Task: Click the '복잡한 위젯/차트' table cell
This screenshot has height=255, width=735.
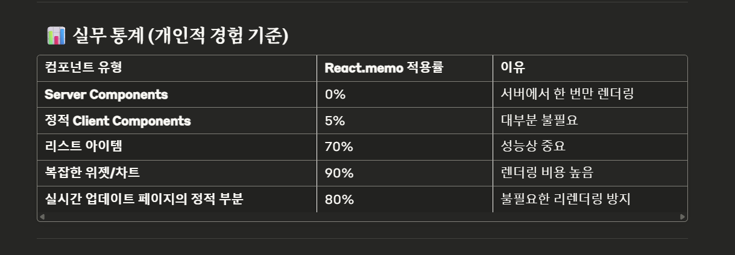Action: (177, 173)
